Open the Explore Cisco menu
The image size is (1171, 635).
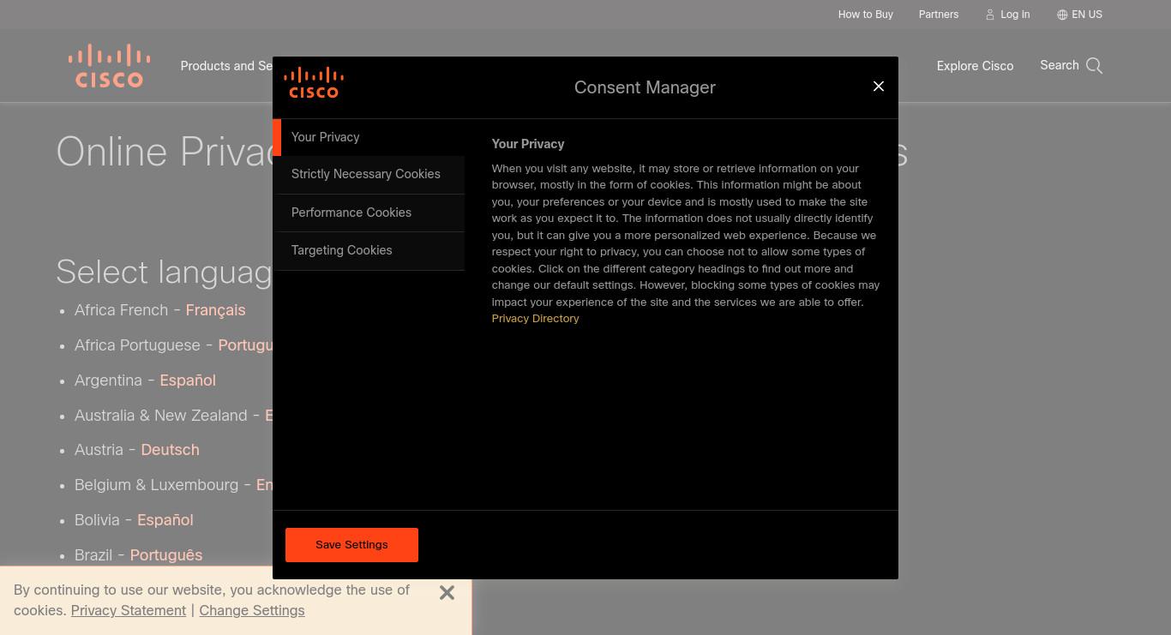975,66
